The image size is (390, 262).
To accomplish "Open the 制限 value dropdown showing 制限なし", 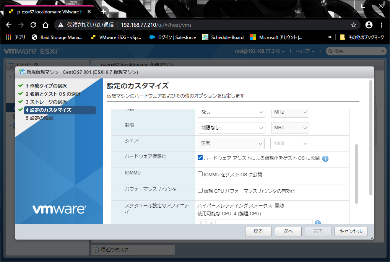I will 231,128.
